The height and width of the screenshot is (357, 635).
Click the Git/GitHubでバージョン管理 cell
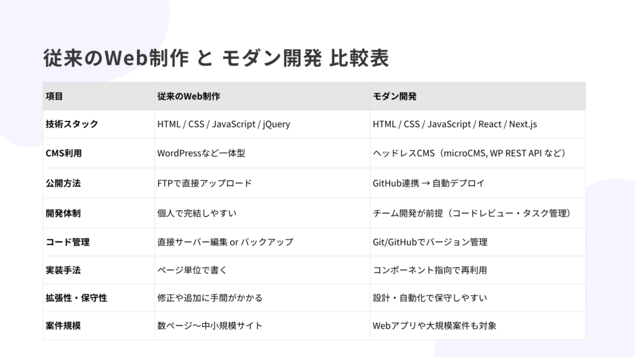430,242
